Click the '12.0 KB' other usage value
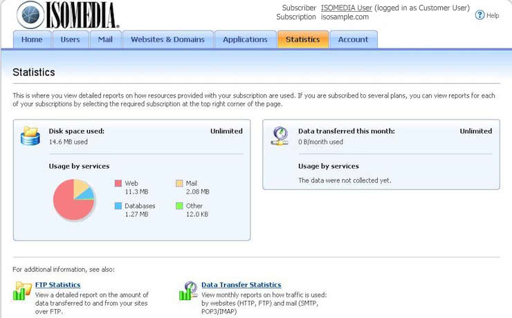The height and width of the screenshot is (318, 512). 197,214
